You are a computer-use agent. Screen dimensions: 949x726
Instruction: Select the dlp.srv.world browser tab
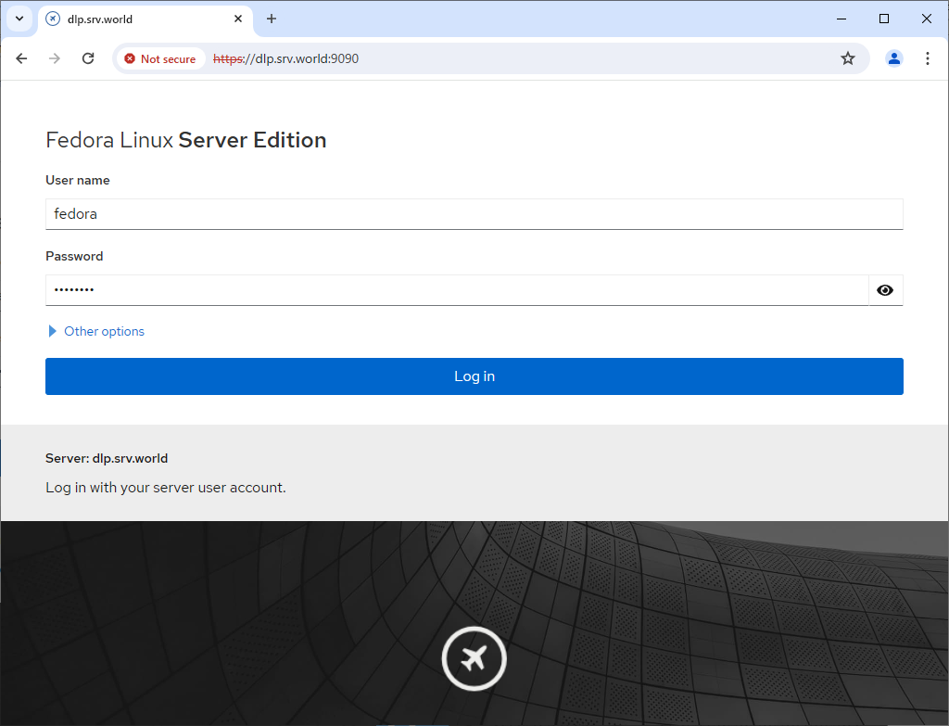[146, 19]
